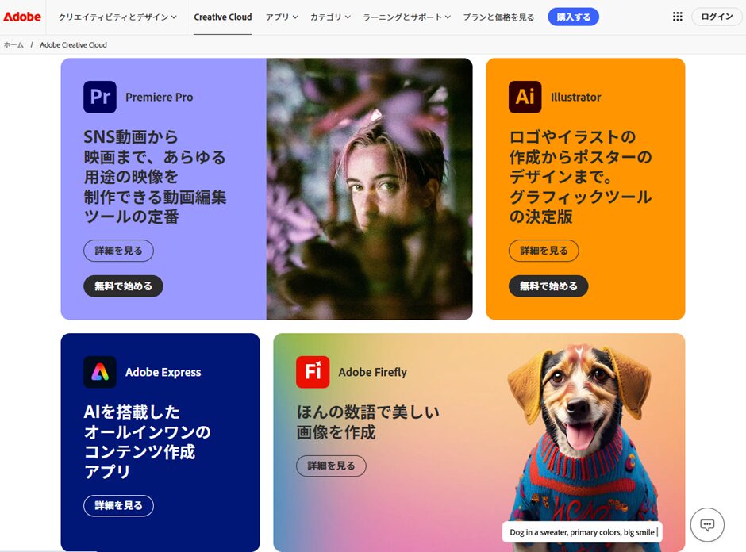Click the Illustrator Ai icon
The width and height of the screenshot is (746, 552).
click(525, 97)
